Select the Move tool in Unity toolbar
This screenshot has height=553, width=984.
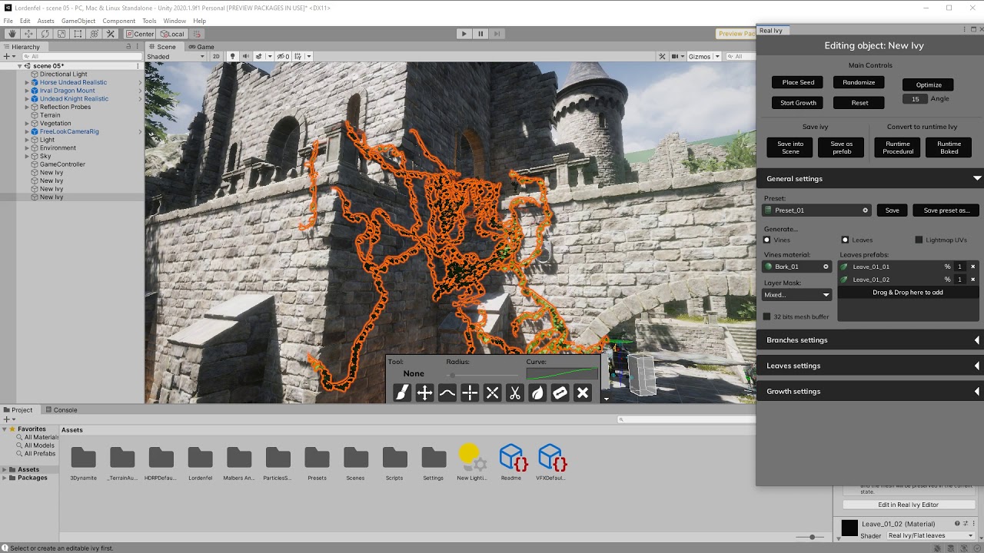[28, 34]
